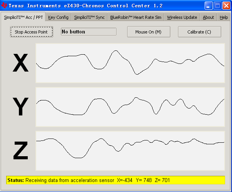Click the large Y axis label
The width and height of the screenshot is (232, 192).
[x=20, y=107]
